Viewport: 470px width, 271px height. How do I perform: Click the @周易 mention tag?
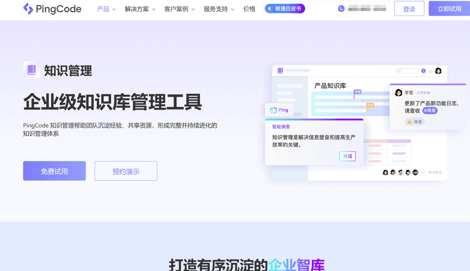430,111
